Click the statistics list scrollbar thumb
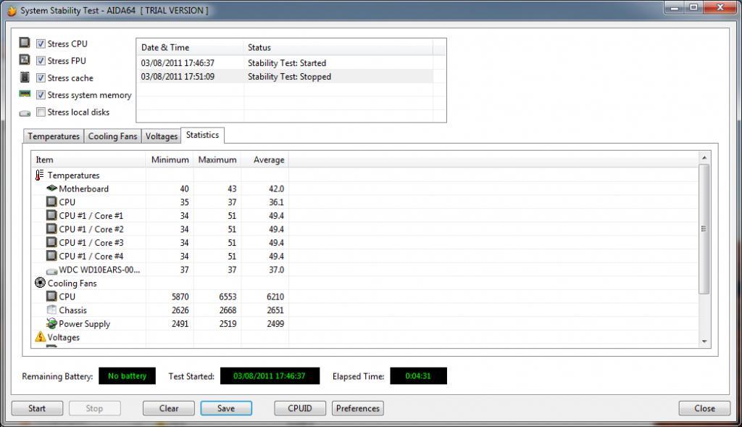Viewport: 742px width, 427px height. [704, 229]
